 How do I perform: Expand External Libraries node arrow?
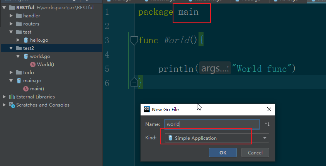click(4, 97)
